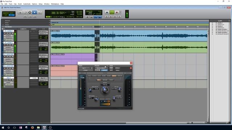Select the Pencil tool

(x=40, y=12)
